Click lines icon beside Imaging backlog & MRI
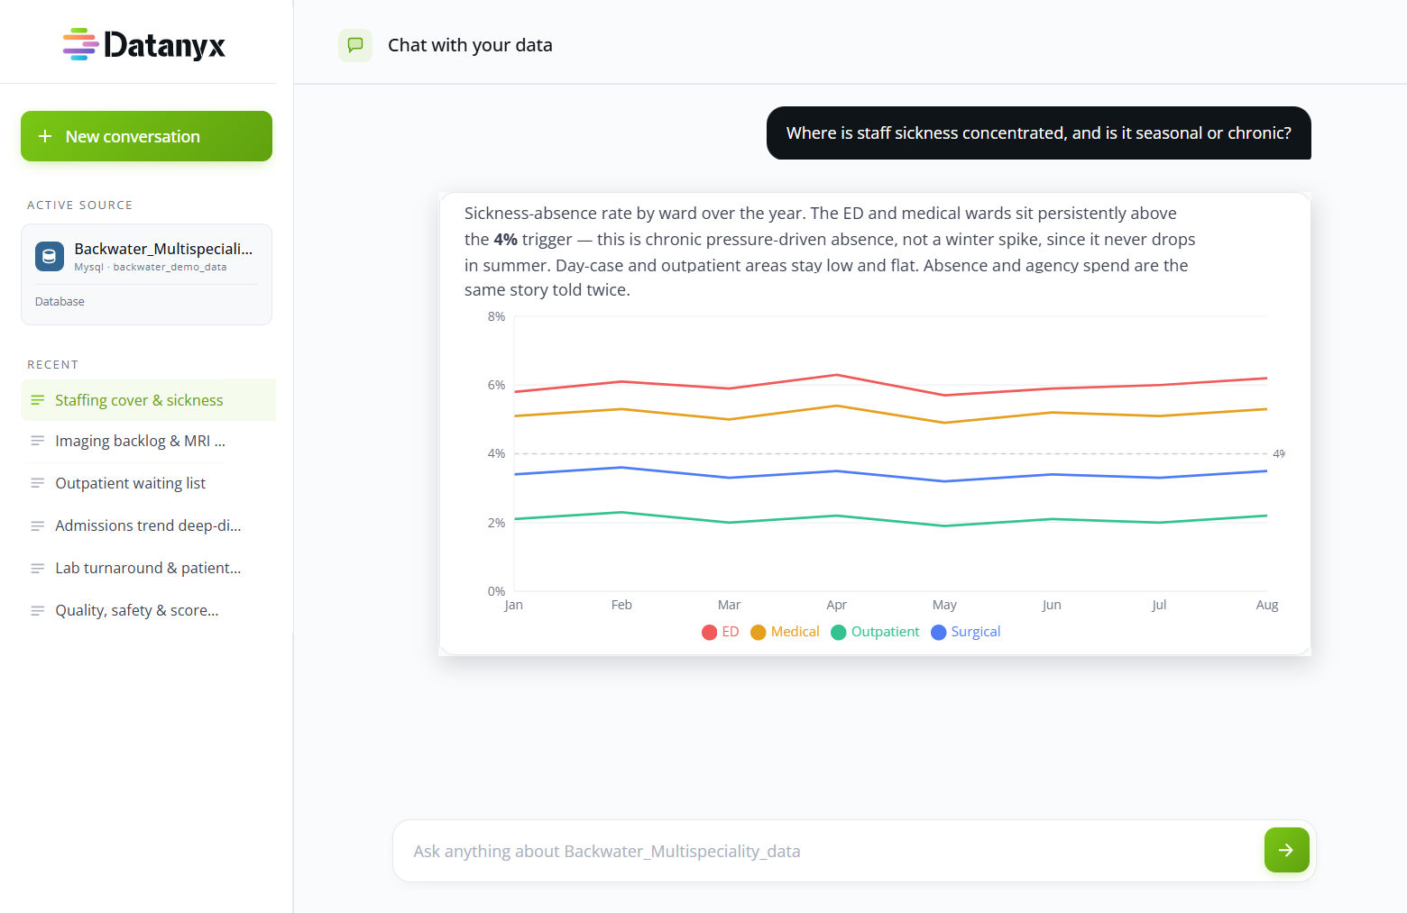The height and width of the screenshot is (913, 1407). (x=38, y=441)
